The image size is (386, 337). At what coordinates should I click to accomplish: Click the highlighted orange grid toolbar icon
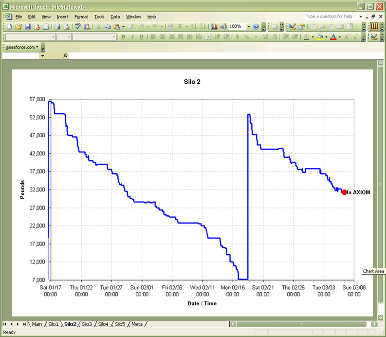[374, 27]
